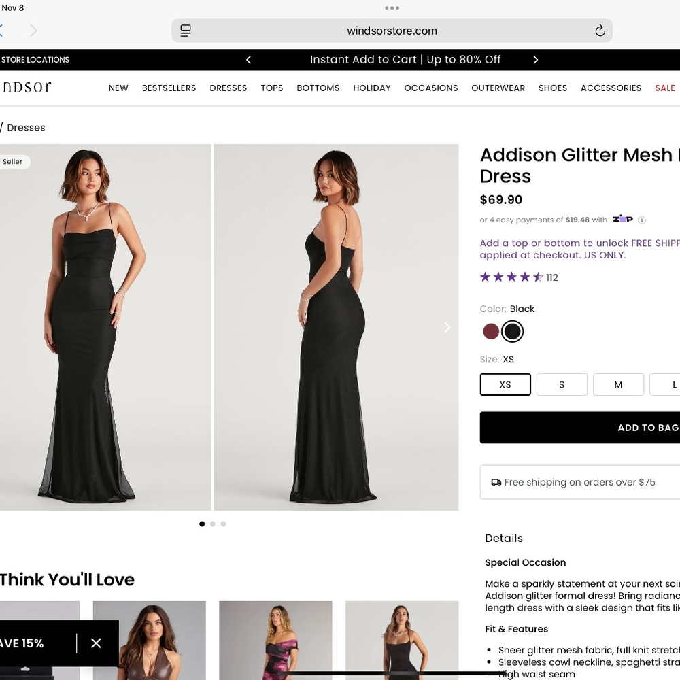680x680 pixels.
Task: Open the Sale section
Action: 664,88
